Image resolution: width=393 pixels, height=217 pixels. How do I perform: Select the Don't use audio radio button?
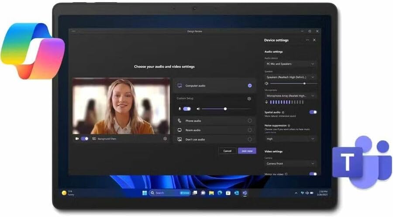pyautogui.click(x=250, y=139)
